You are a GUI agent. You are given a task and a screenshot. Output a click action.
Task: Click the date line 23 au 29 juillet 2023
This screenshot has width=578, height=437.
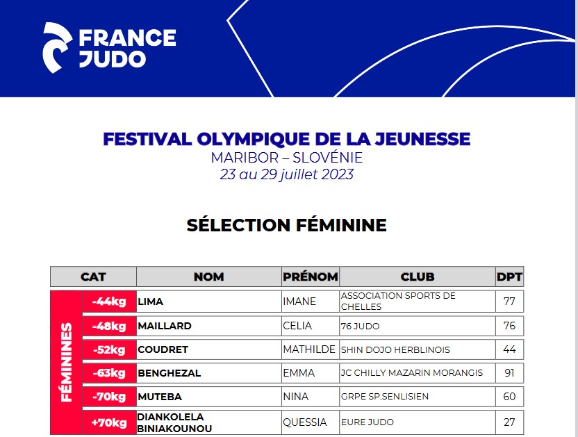[287, 174]
